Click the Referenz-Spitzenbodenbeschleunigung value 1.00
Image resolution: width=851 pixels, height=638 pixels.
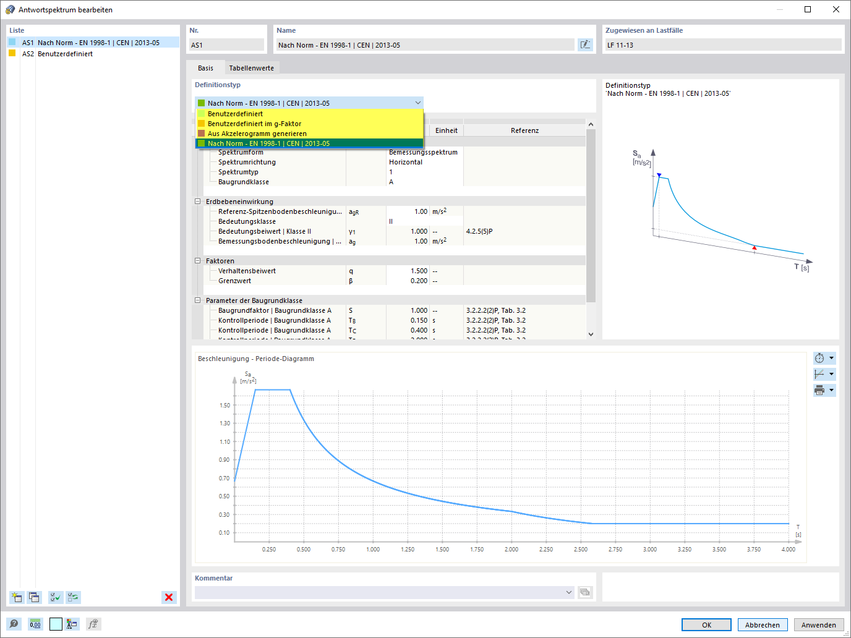click(408, 211)
